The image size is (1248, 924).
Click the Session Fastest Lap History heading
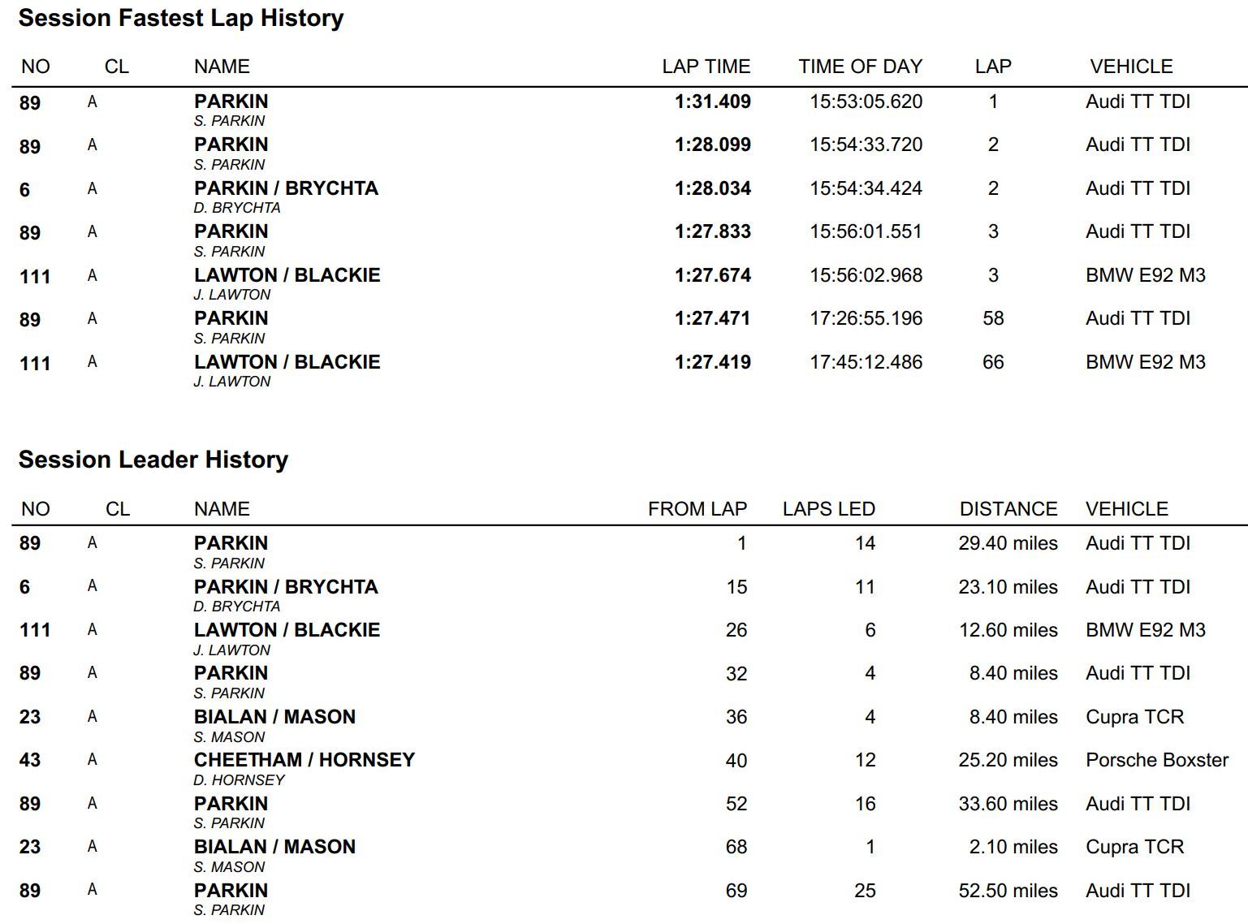[x=181, y=18]
